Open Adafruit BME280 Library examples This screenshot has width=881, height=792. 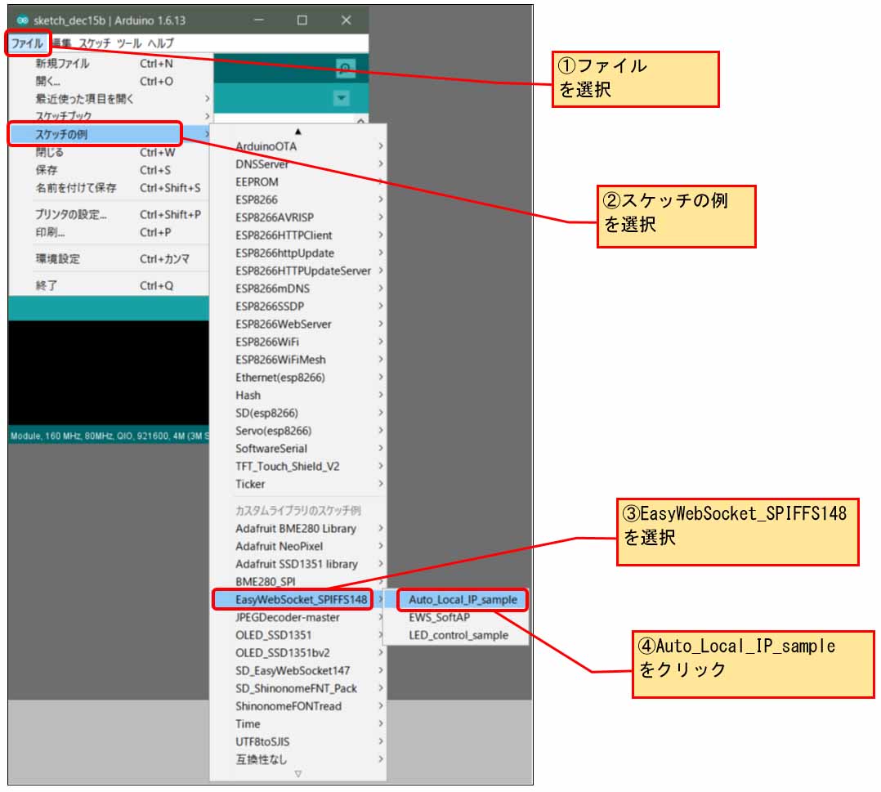tap(299, 528)
